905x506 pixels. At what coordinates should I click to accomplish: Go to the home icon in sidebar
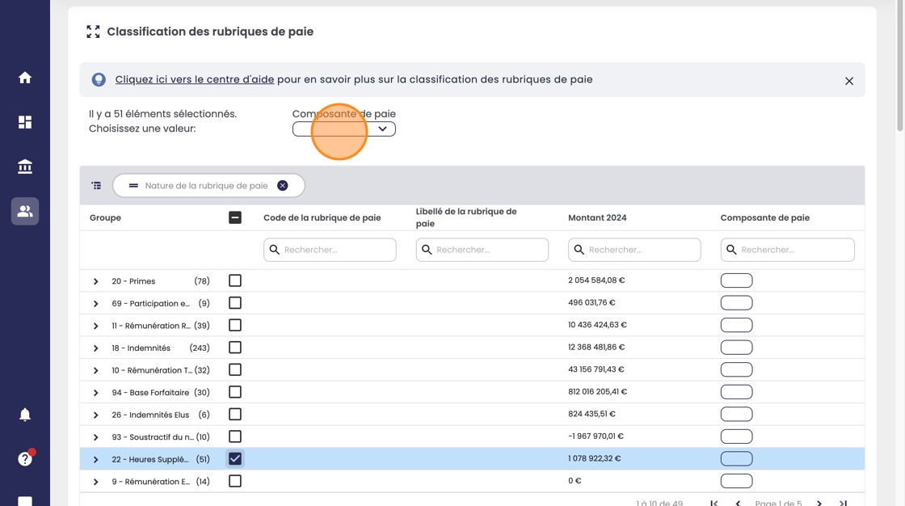(x=25, y=78)
